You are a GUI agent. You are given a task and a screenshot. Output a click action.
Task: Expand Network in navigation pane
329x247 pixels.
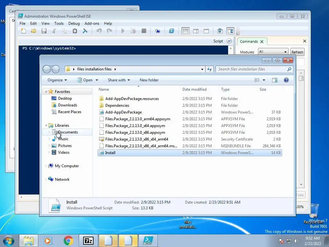(46, 179)
